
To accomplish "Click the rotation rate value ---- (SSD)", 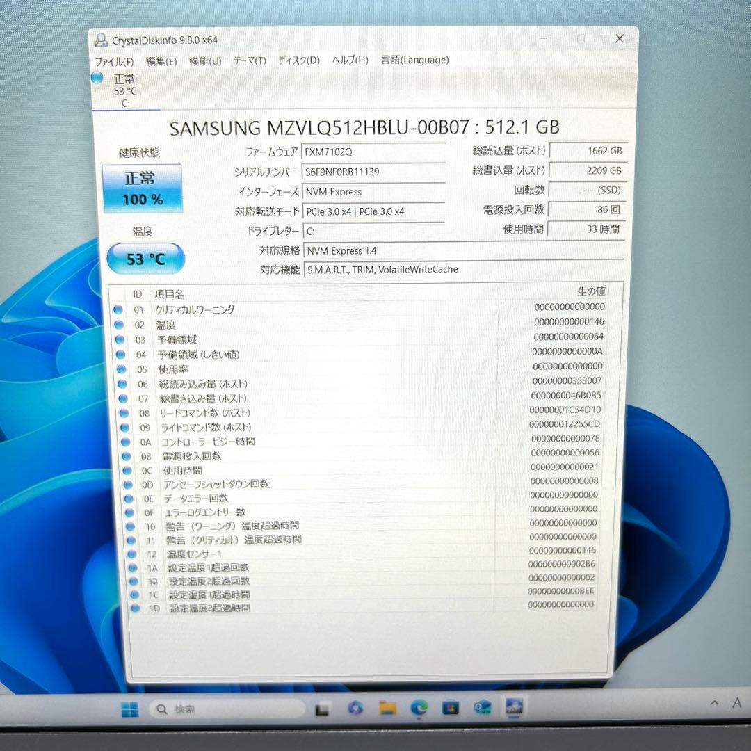I will [587, 190].
